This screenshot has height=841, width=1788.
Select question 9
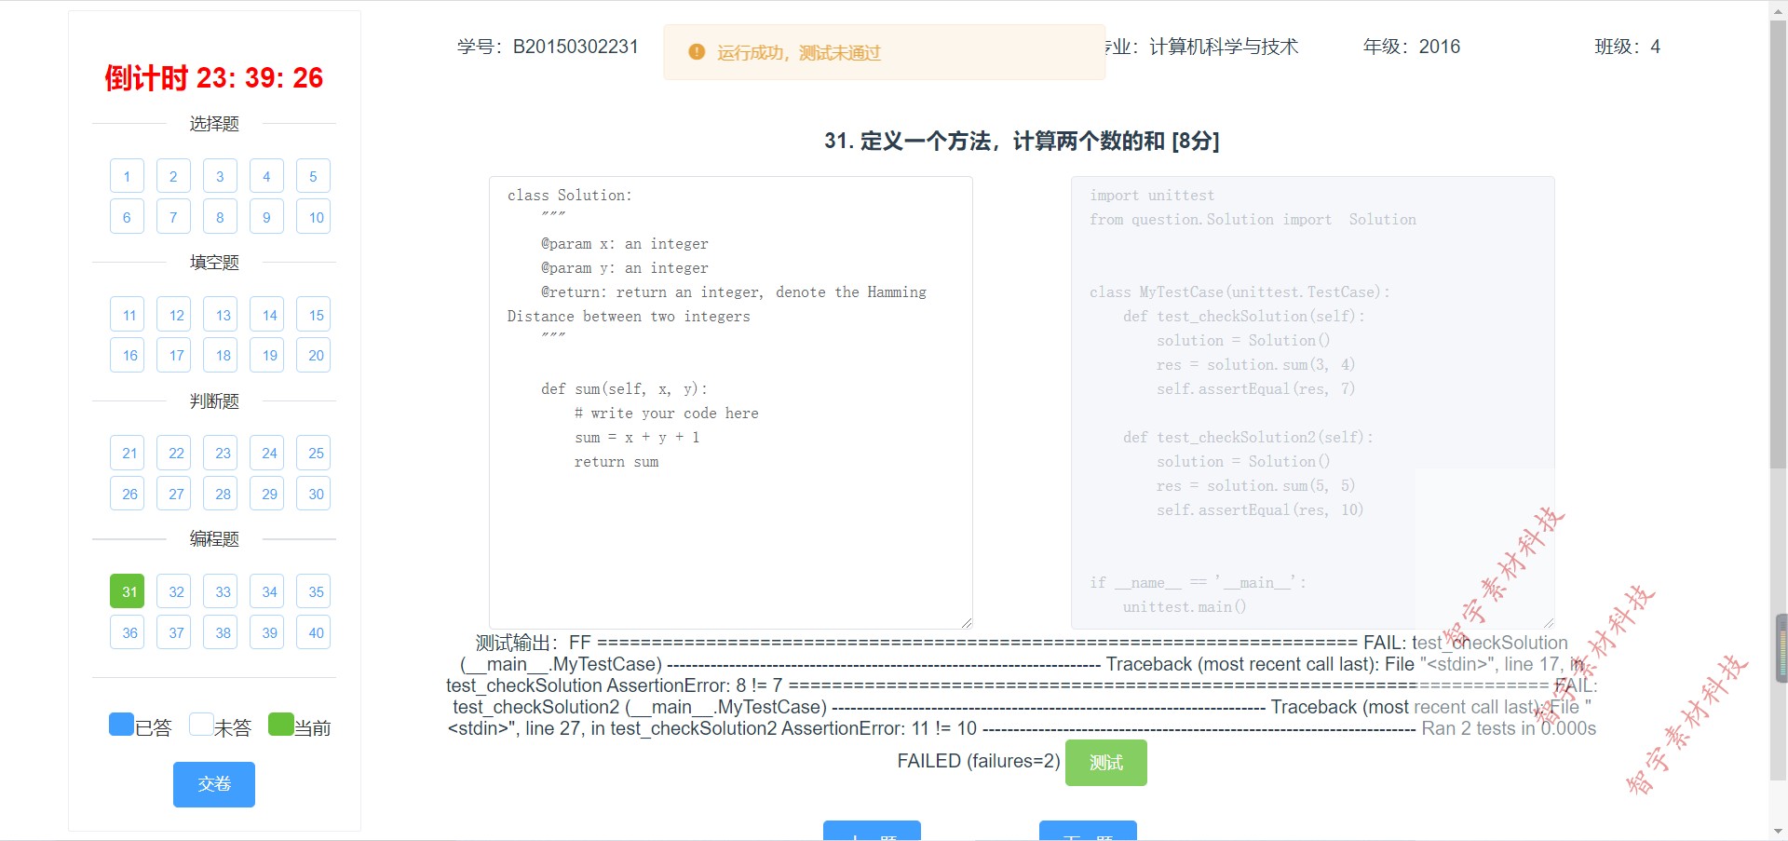[266, 217]
